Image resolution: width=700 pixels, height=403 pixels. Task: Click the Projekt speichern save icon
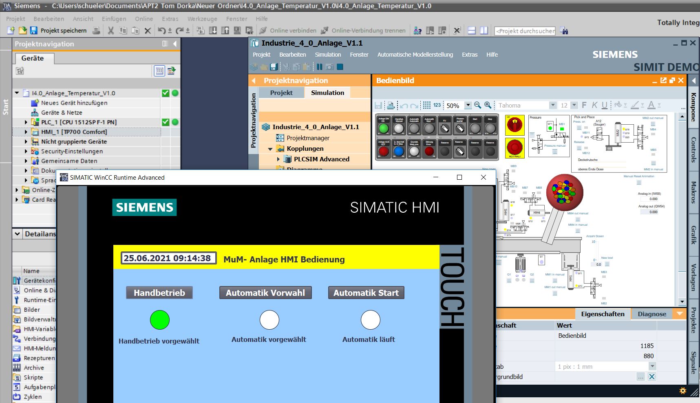34,31
